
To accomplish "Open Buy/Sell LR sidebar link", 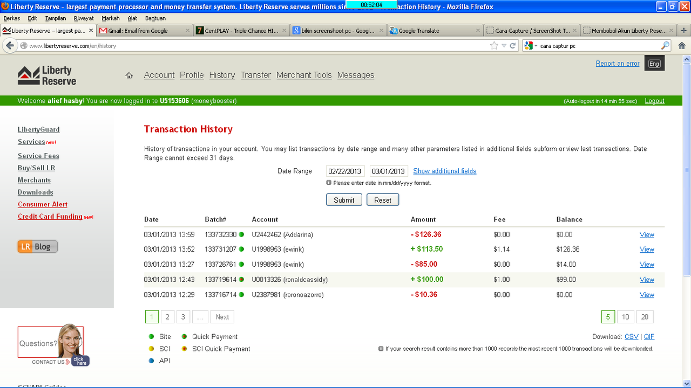I will click(36, 168).
